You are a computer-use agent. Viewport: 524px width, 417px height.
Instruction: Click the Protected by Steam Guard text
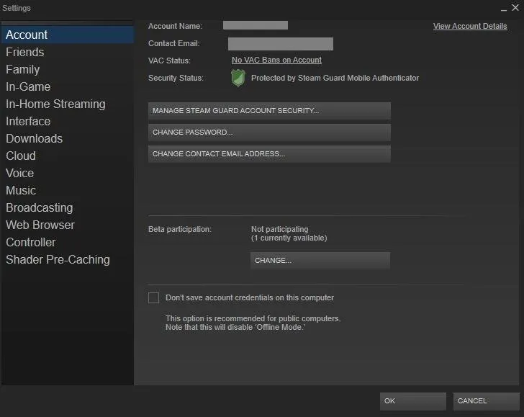point(335,78)
